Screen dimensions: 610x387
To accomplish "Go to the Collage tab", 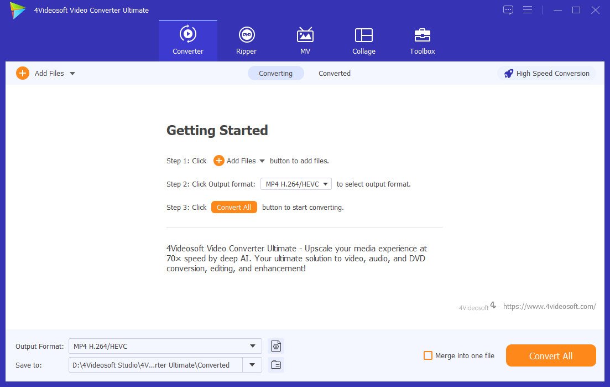I will click(364, 40).
